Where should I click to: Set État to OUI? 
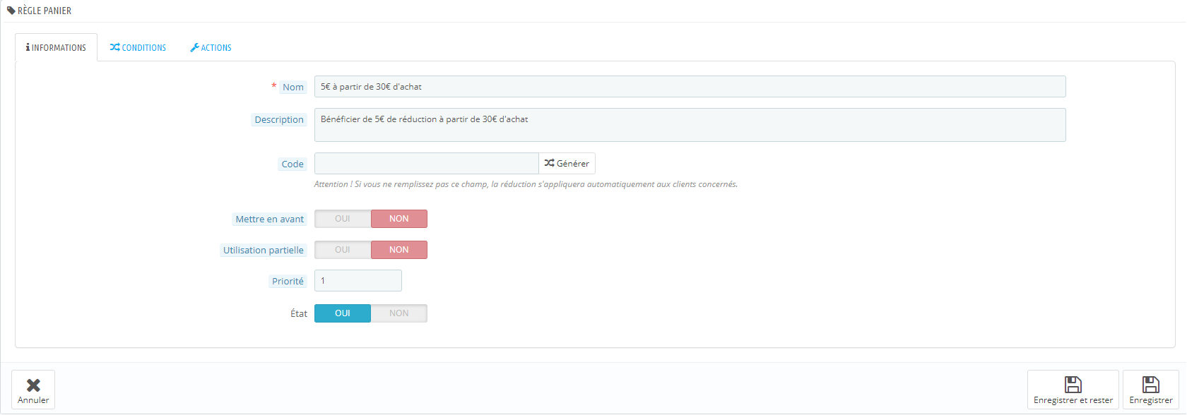pos(343,313)
